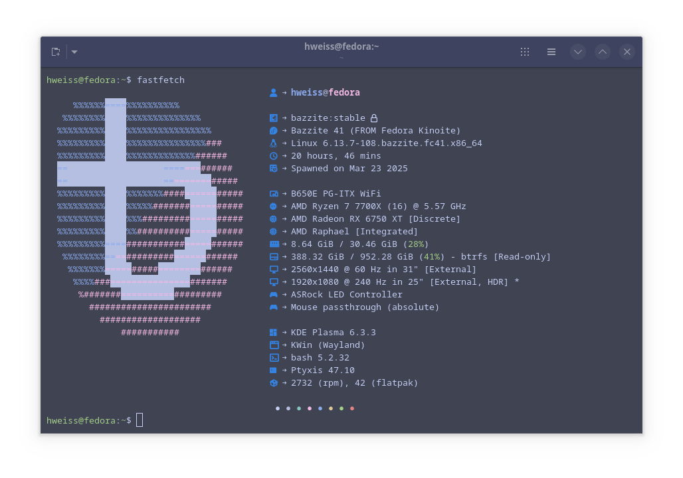Screen dimensions: 683x478
Task: Click the pink color dot
Action: pyautogui.click(x=309, y=408)
